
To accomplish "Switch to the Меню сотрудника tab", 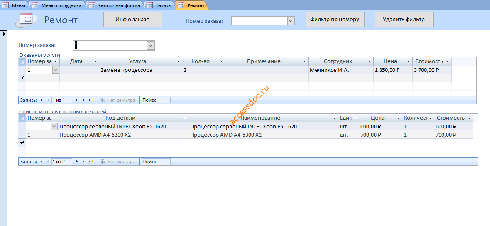I will click(58, 5).
